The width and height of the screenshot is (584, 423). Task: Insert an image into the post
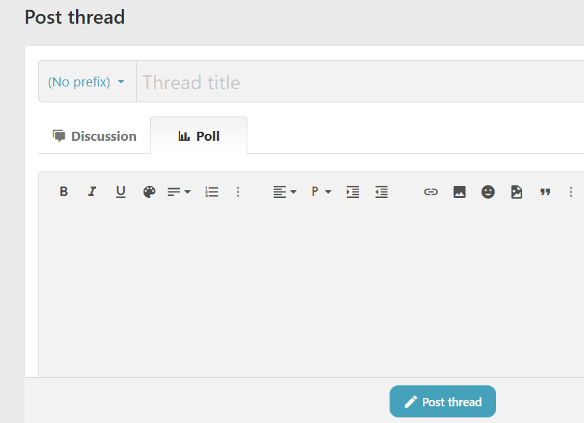459,192
